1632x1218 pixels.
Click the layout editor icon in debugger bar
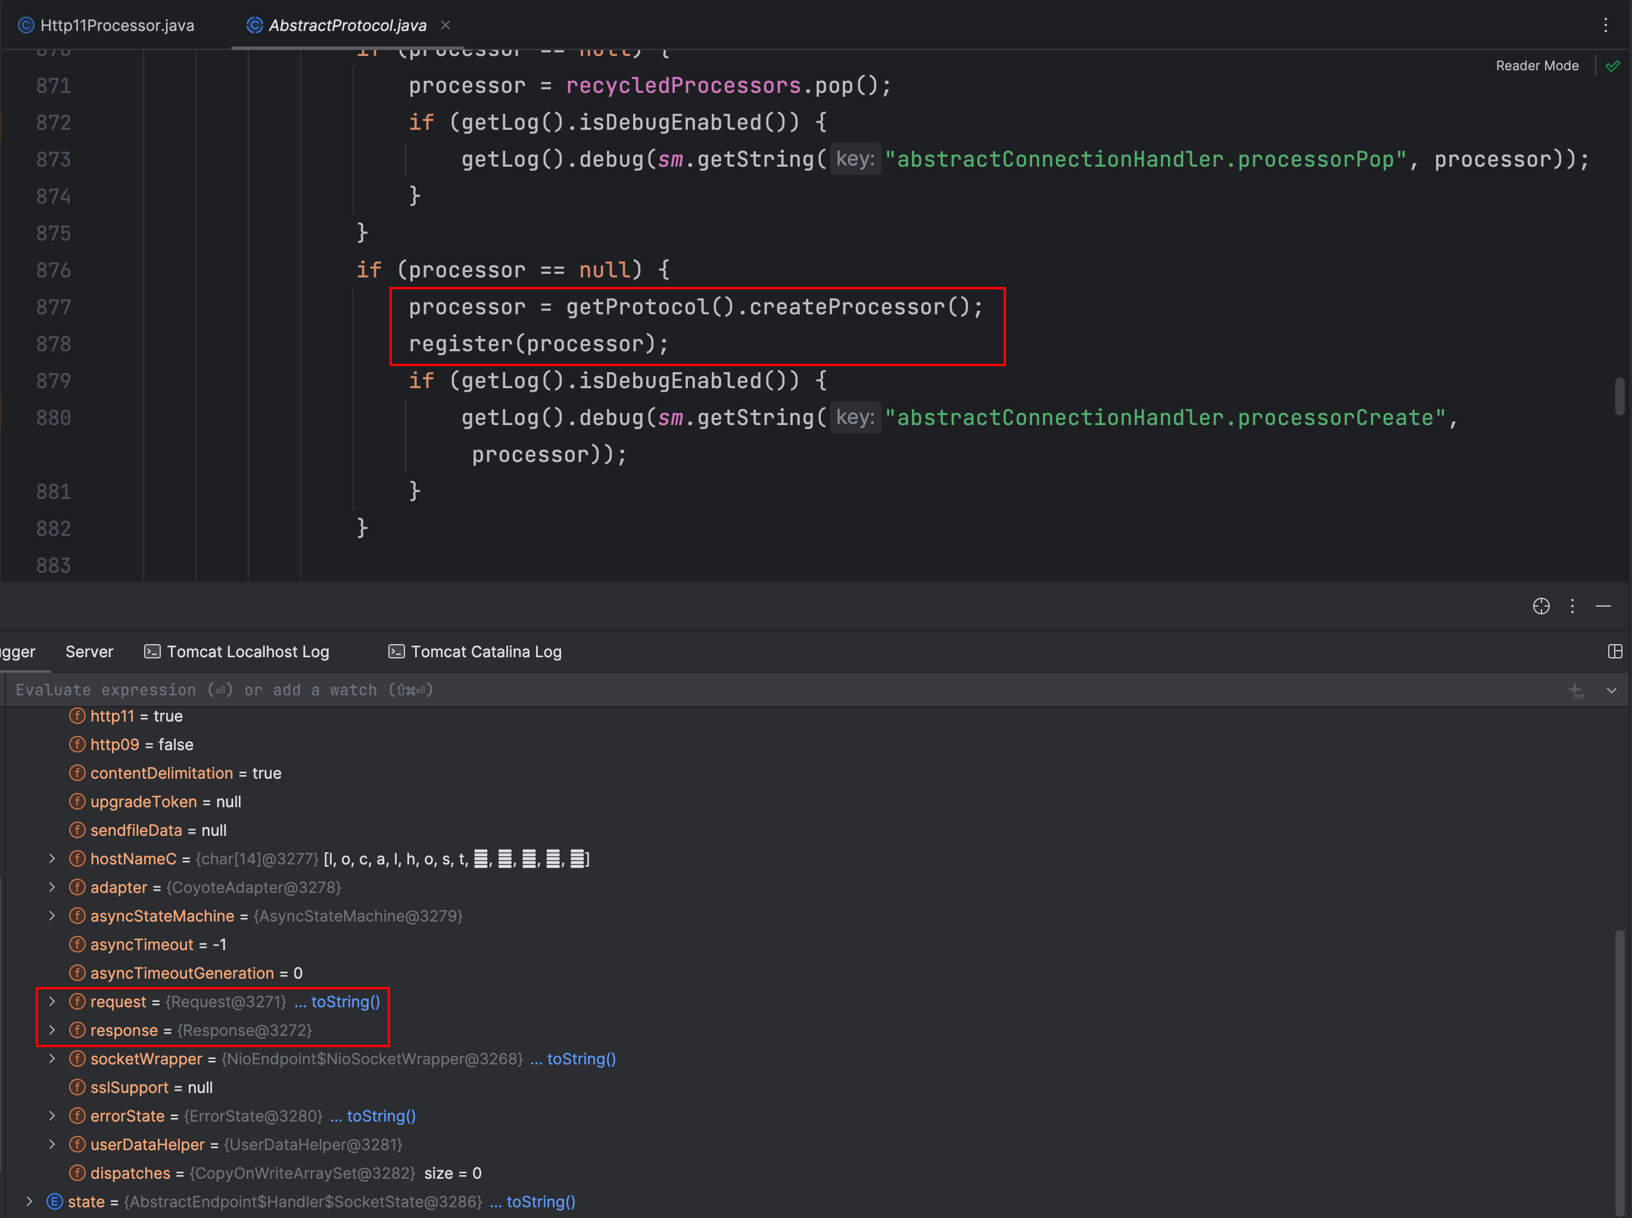coord(1616,651)
